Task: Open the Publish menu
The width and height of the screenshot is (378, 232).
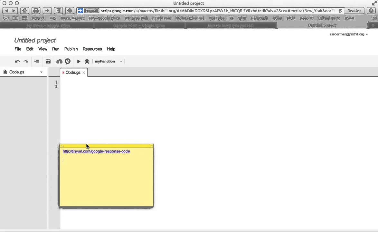Action: click(71, 49)
